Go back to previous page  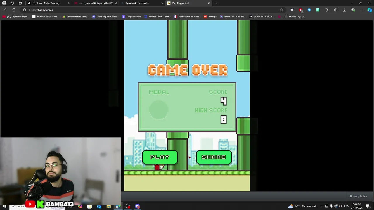click(5, 10)
